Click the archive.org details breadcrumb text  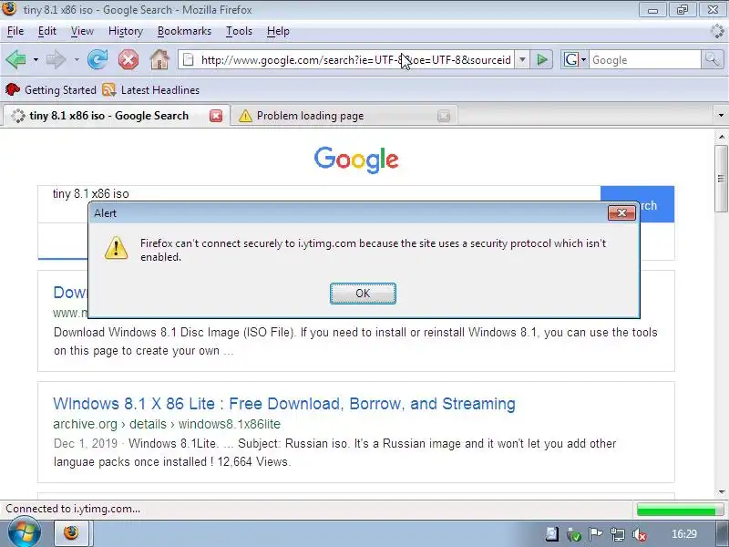[x=167, y=424]
